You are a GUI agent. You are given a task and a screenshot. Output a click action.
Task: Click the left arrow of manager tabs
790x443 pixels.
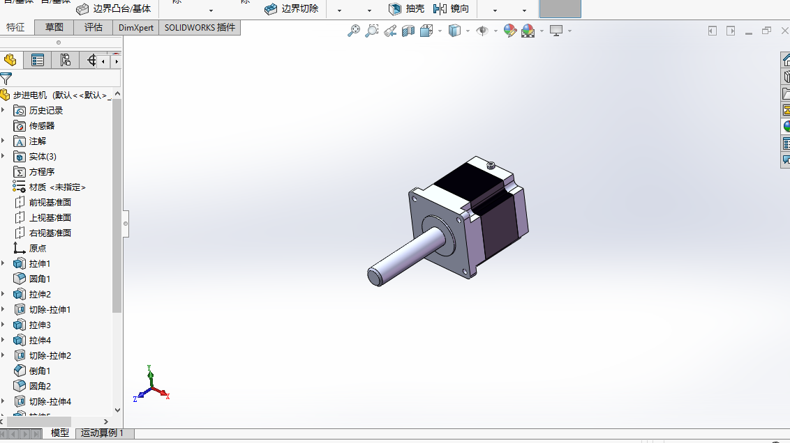[103, 61]
